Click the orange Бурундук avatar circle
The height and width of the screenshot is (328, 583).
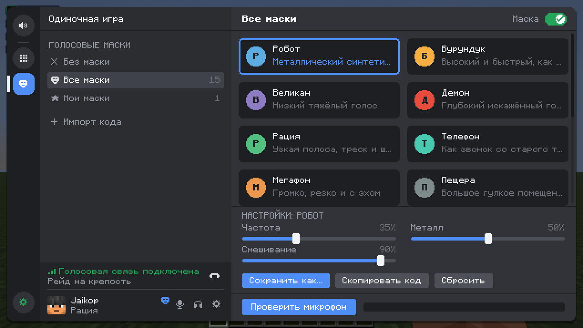click(424, 56)
